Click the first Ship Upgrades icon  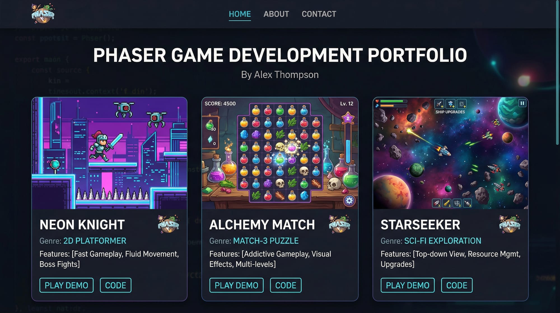point(439,104)
